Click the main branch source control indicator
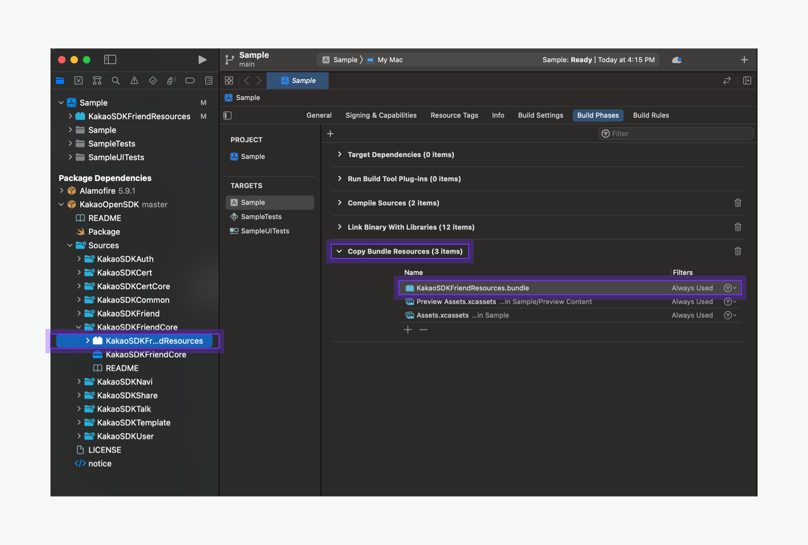 [x=247, y=65]
